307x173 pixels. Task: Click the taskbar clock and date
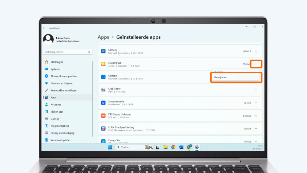coord(257,147)
